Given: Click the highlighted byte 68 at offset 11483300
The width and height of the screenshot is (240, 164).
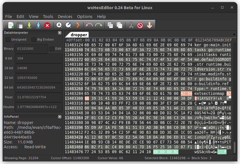Looking at the screenshot, I should click(x=87, y=98).
